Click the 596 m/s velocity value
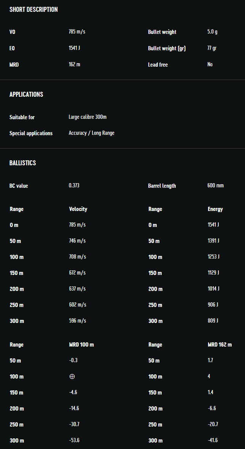 (77, 321)
